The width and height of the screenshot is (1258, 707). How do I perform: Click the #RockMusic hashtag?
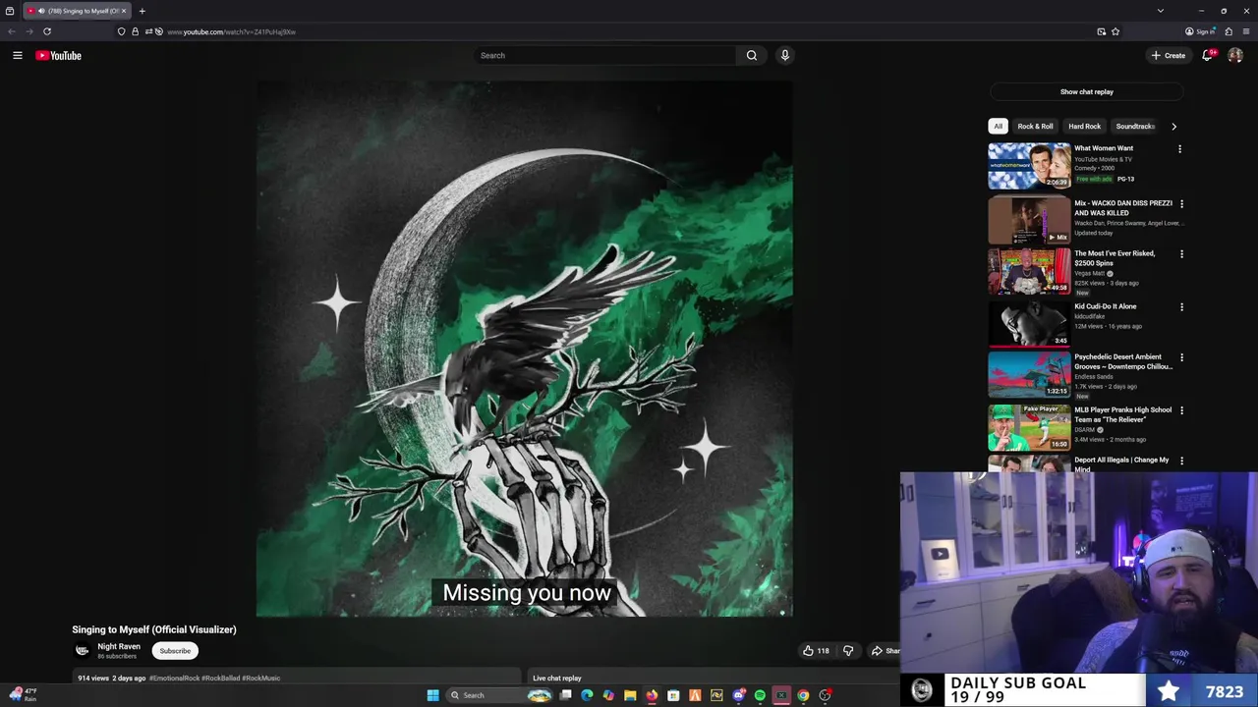click(x=261, y=678)
